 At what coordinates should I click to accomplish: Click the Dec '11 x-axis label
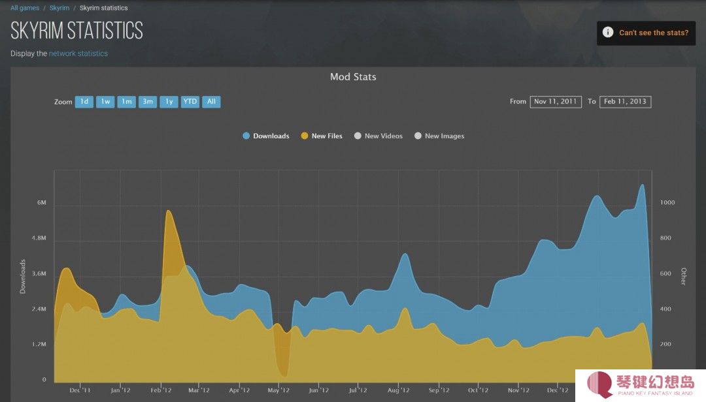(x=80, y=390)
